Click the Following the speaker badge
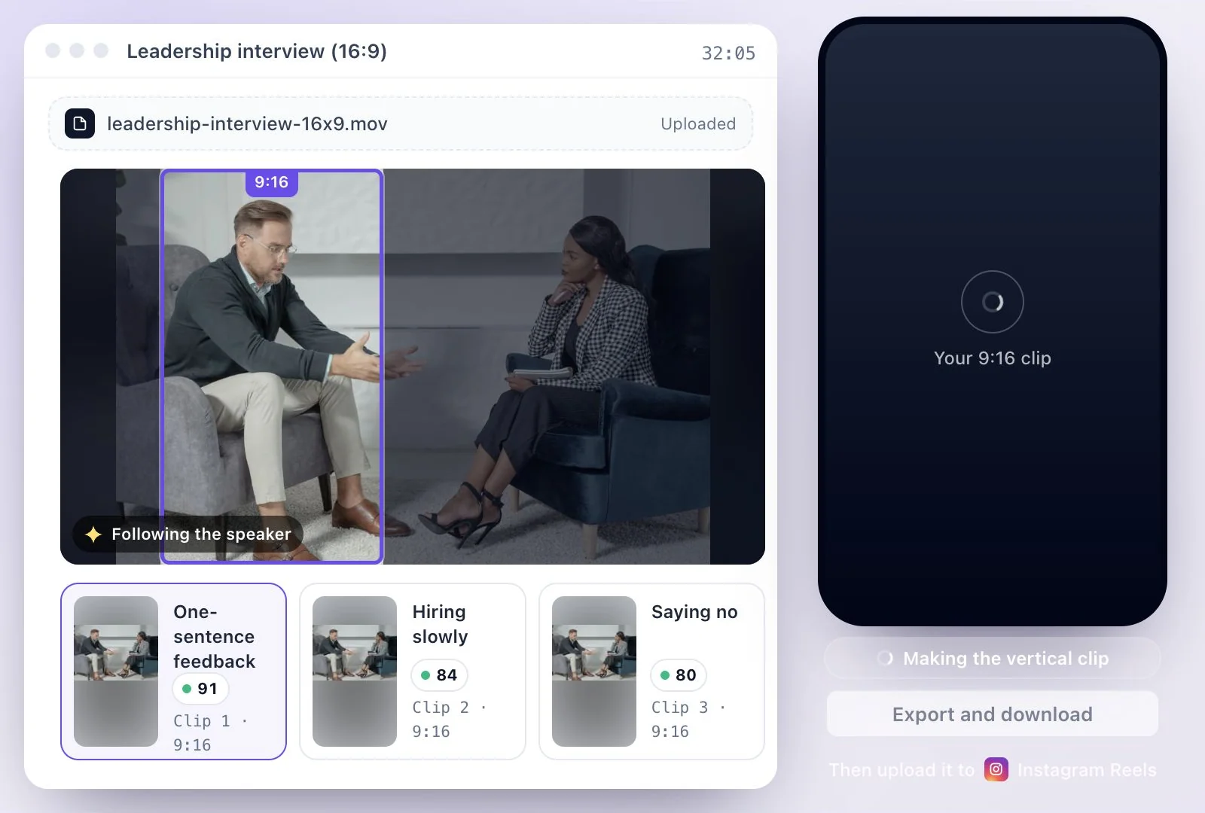This screenshot has height=813, width=1205. click(188, 534)
